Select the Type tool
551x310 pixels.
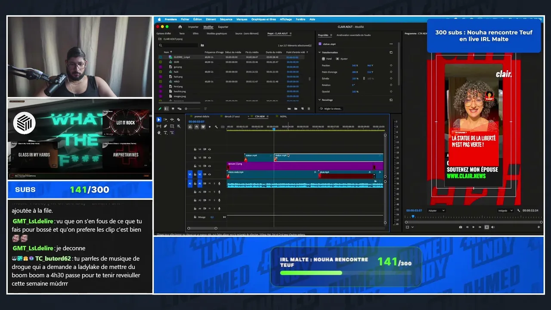[x=165, y=133]
